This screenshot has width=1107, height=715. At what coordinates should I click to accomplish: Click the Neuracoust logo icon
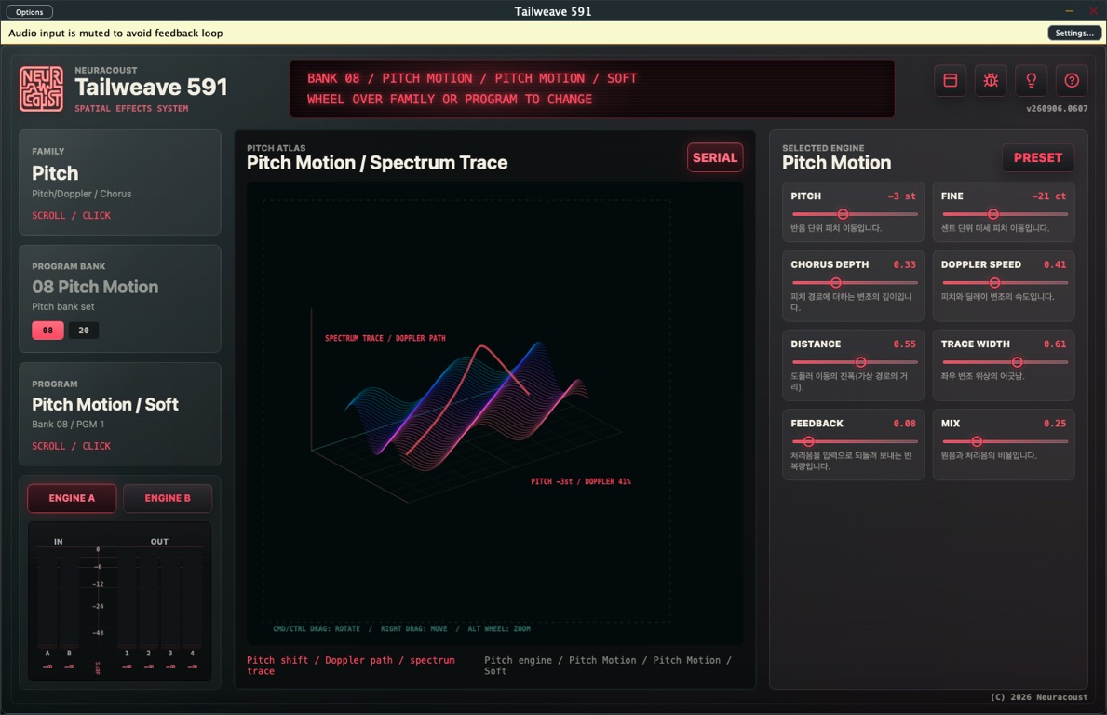(41, 89)
